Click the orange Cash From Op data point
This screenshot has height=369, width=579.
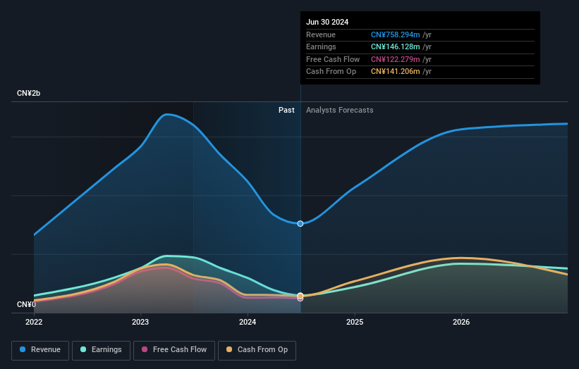click(300, 296)
